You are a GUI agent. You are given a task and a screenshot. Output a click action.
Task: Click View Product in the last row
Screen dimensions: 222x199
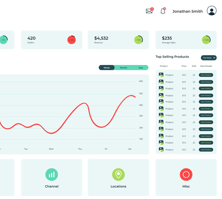pyautogui.click(x=206, y=150)
